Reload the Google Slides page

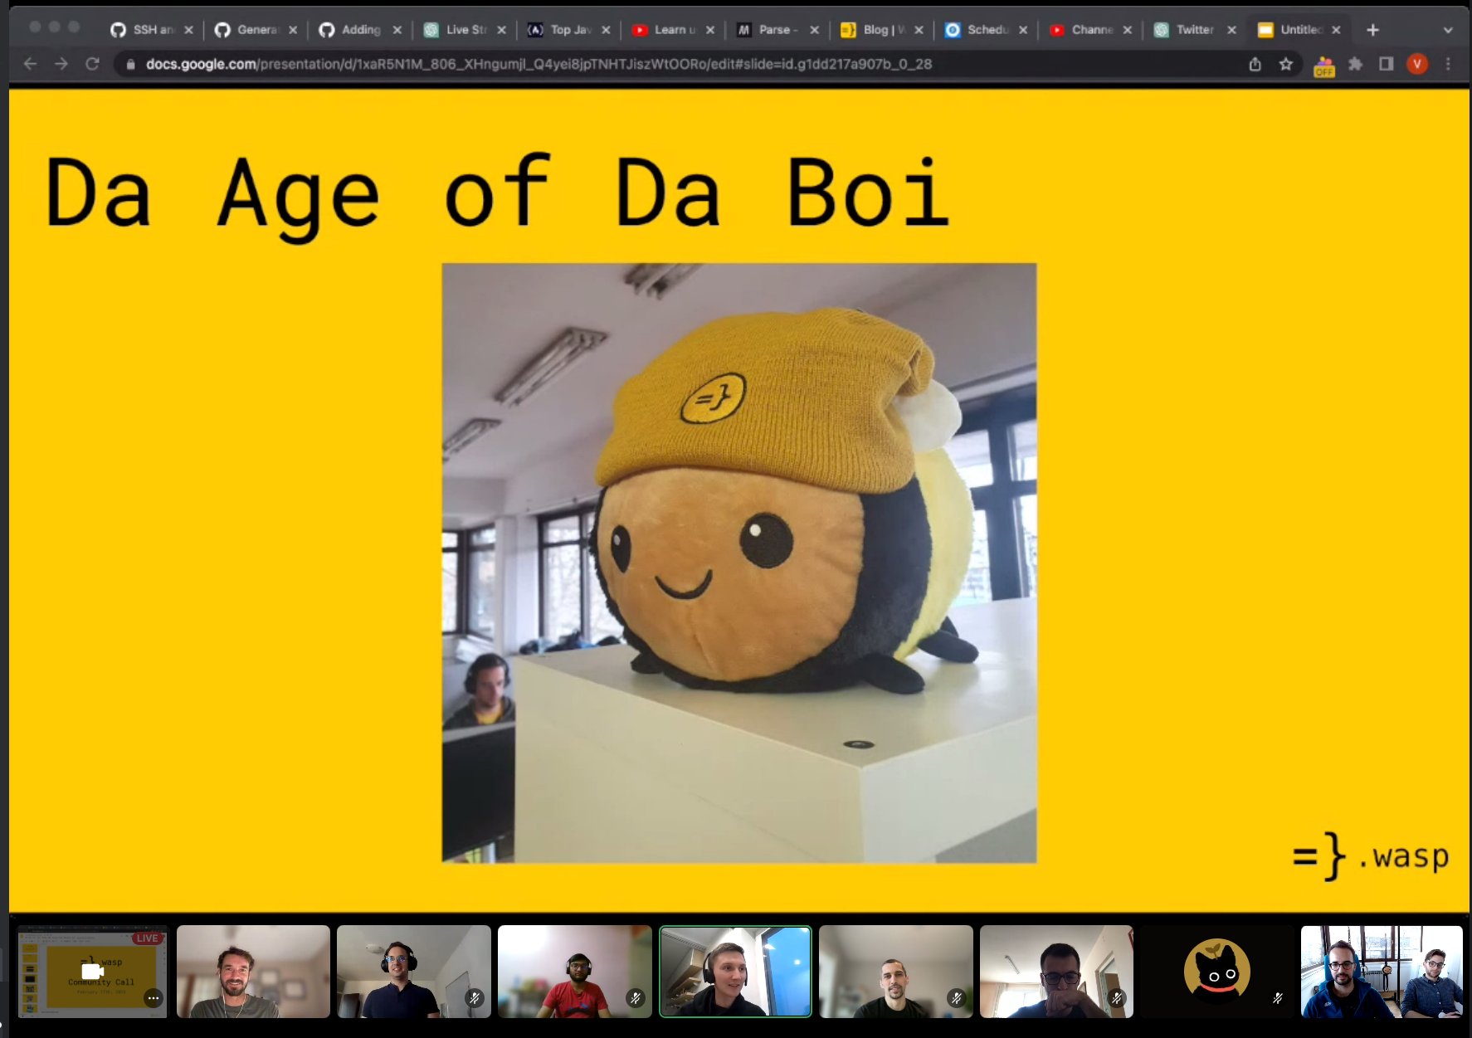click(92, 64)
